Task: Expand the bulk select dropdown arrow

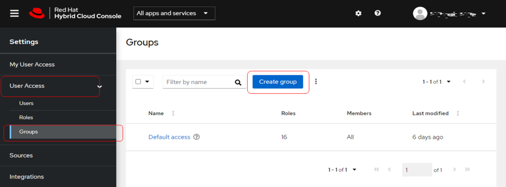Action: point(147,82)
